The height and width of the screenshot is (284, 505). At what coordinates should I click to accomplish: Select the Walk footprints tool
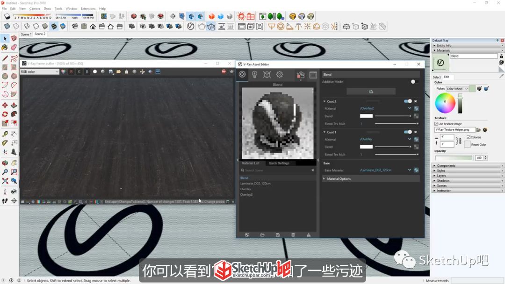pyautogui.click(x=5, y=201)
